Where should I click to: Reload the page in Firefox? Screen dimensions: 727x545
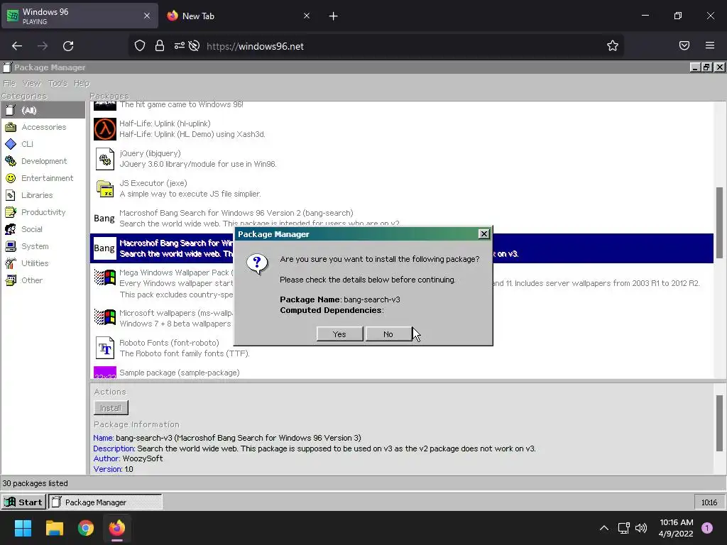pyautogui.click(x=68, y=46)
